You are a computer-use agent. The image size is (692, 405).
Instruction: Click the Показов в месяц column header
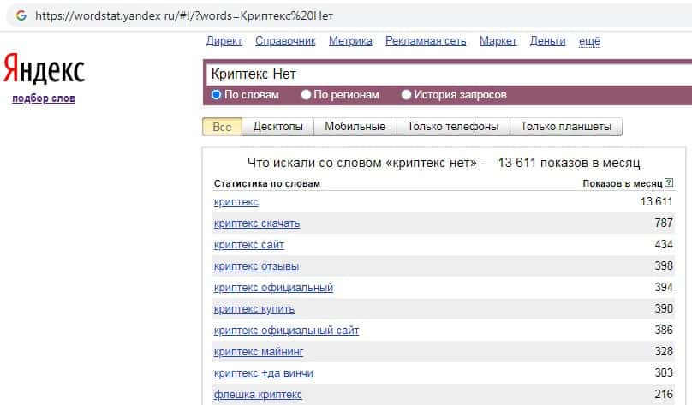[623, 183]
